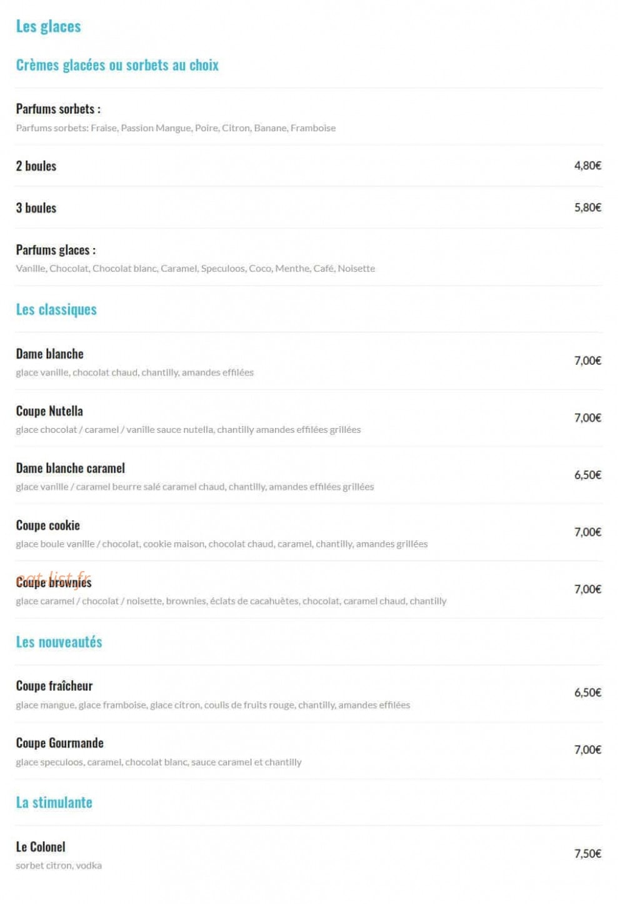The height and width of the screenshot is (904, 618).
Task: Click the Parfums sorbets title
Action: pyautogui.click(x=58, y=109)
